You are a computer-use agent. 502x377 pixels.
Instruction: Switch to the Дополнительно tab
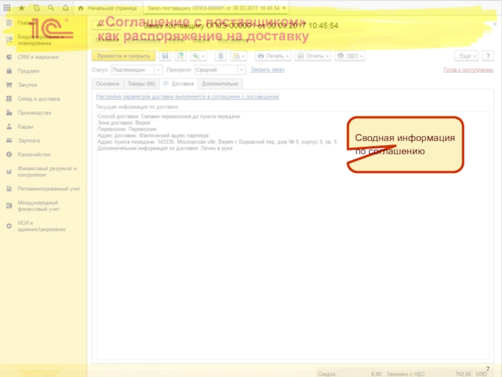(x=220, y=84)
